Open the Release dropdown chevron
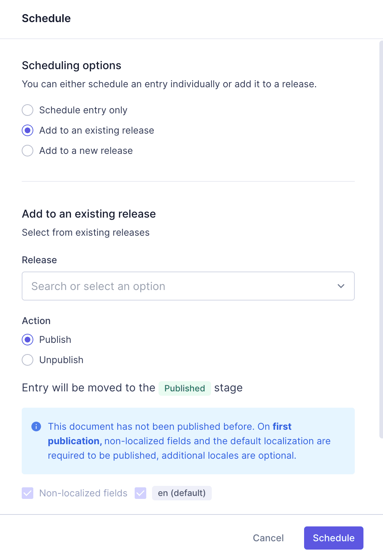383x559 pixels. pos(341,286)
